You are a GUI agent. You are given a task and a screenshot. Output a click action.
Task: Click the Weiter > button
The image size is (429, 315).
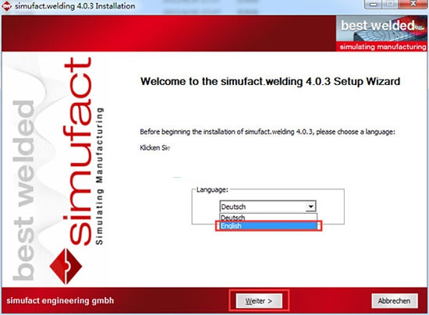click(259, 301)
